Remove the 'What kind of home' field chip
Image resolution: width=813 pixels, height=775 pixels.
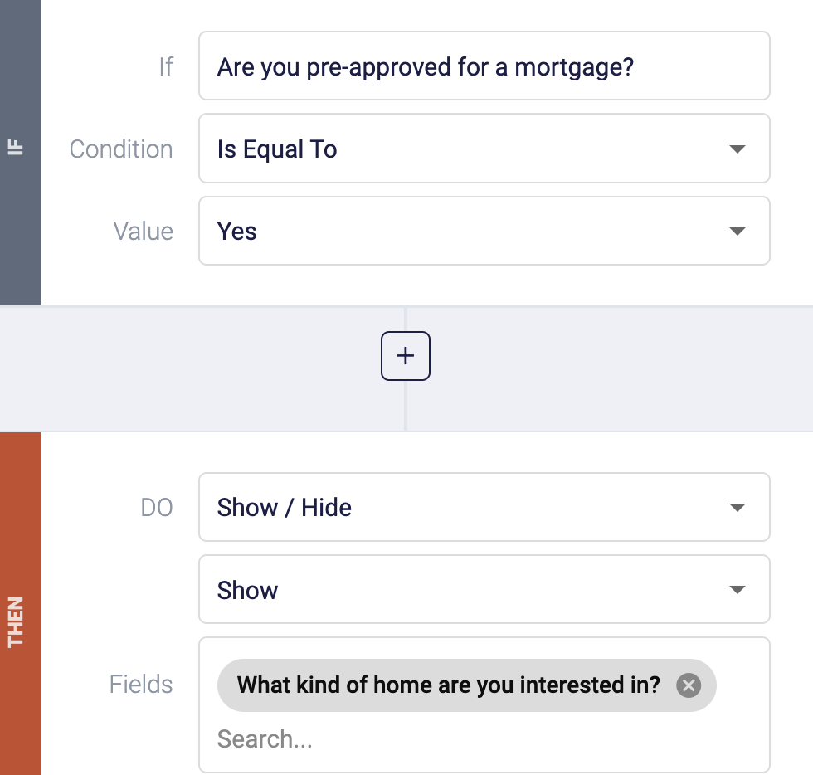click(x=689, y=685)
